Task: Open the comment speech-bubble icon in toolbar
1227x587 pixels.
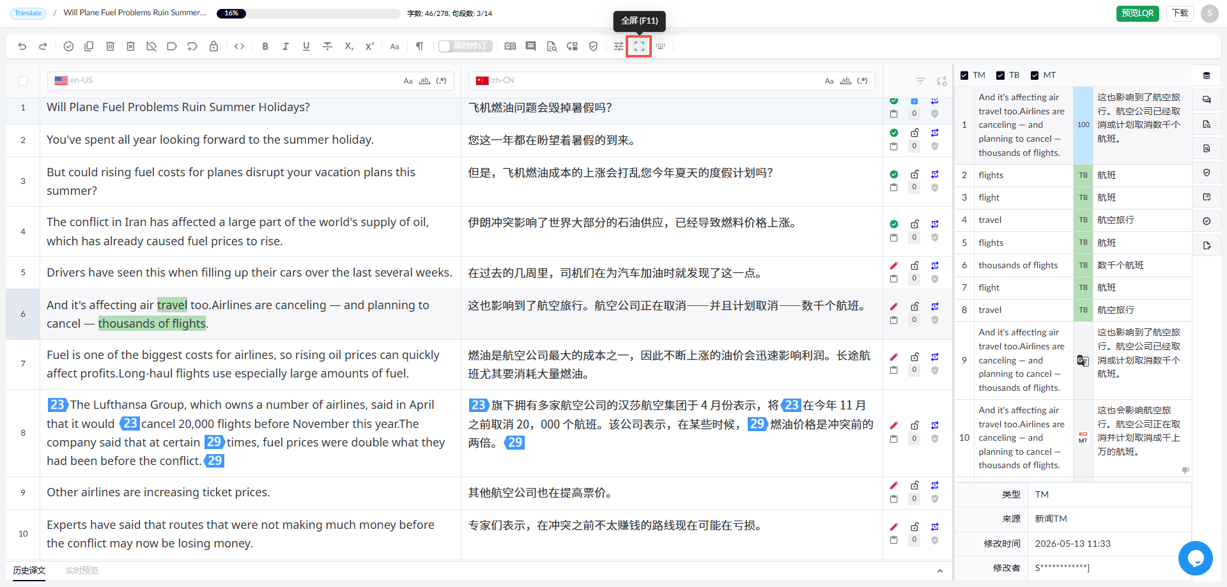Action: pyautogui.click(x=530, y=46)
